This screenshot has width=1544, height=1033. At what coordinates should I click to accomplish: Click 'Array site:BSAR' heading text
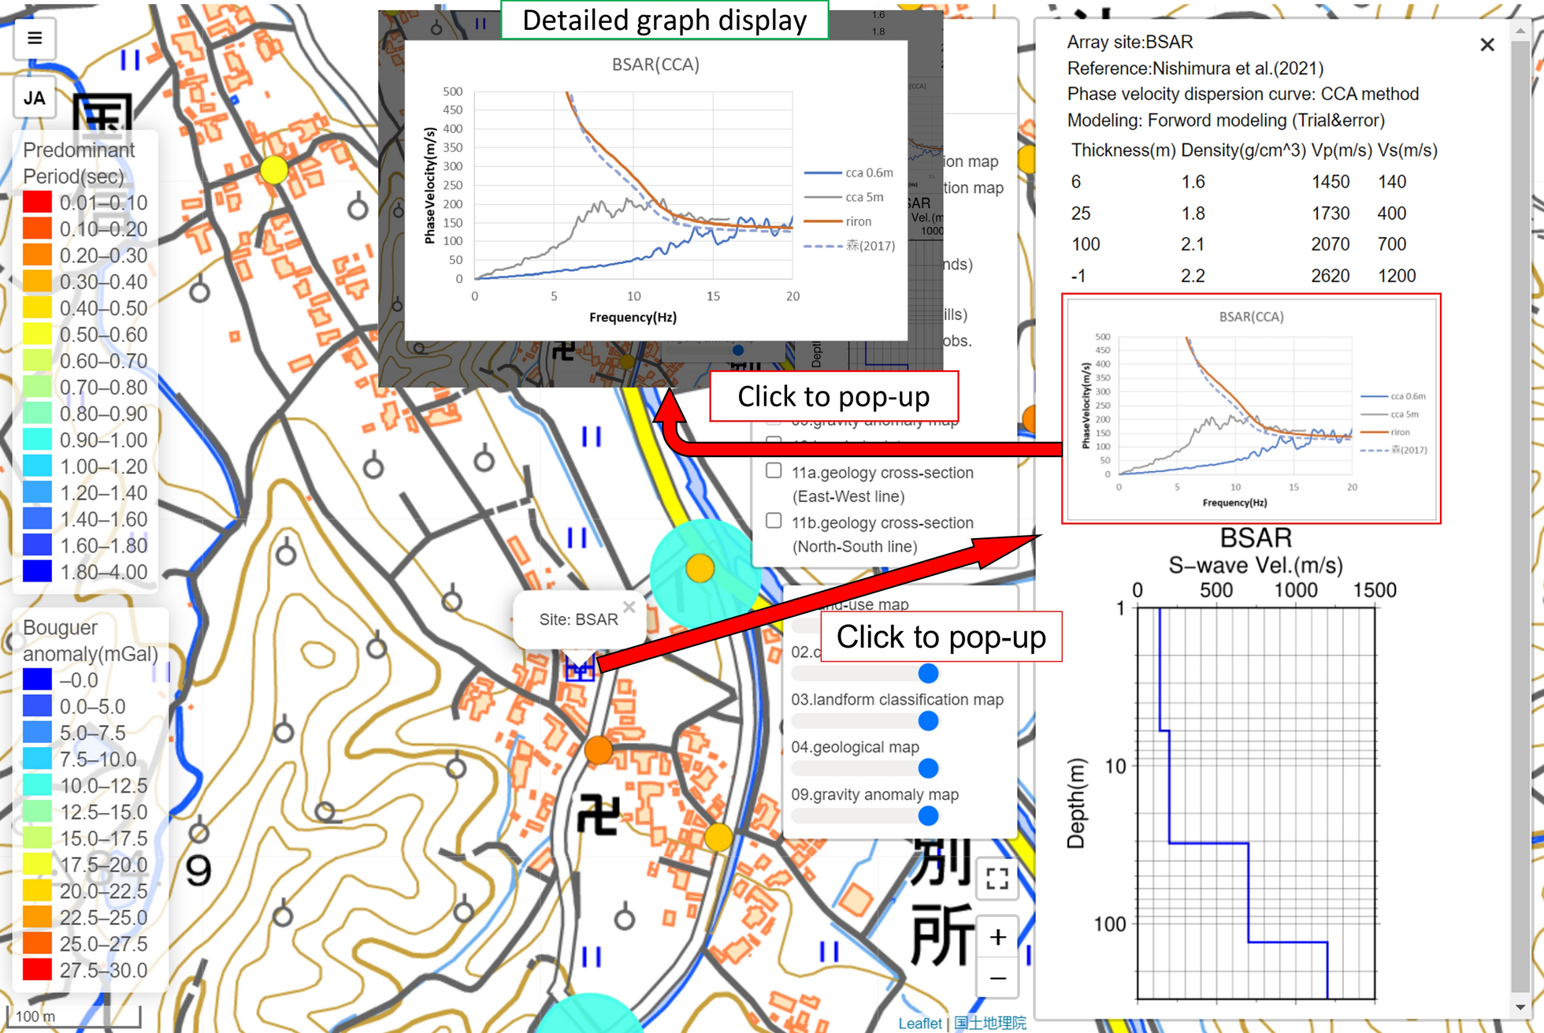1130,42
